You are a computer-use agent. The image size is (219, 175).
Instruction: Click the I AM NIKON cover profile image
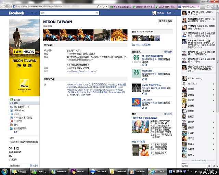(x=24, y=58)
